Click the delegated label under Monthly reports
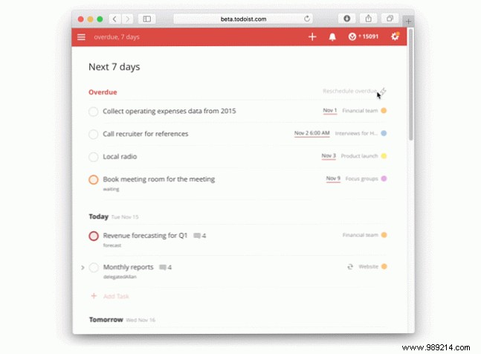Viewport: 481px width, 354px height. [120, 277]
